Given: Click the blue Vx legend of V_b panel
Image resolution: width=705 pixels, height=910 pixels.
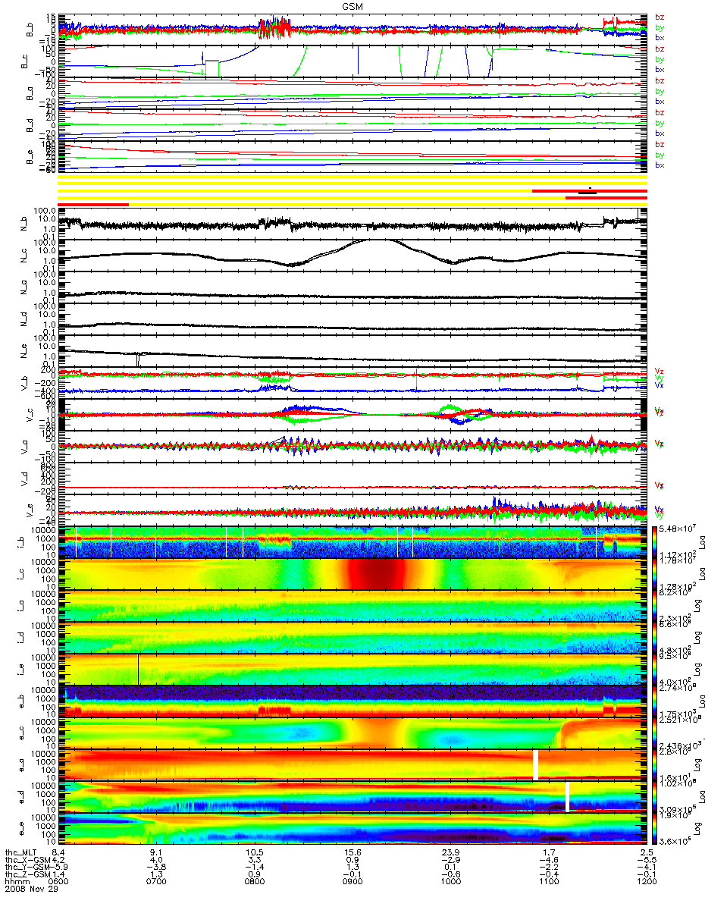Looking at the screenshot, I should click(x=660, y=385).
